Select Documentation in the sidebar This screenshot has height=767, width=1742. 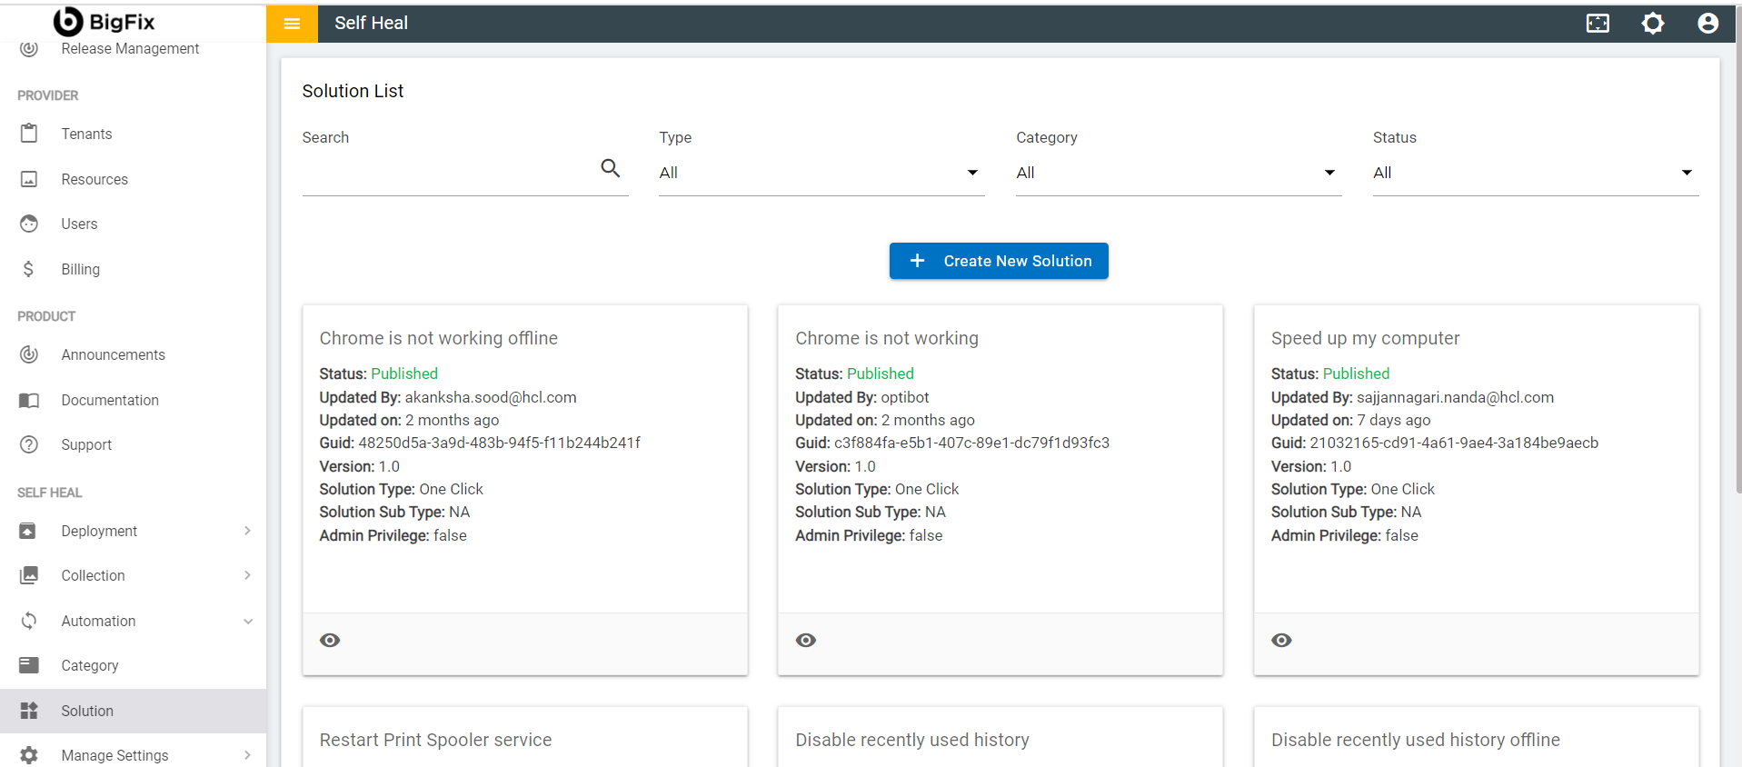pos(109,400)
